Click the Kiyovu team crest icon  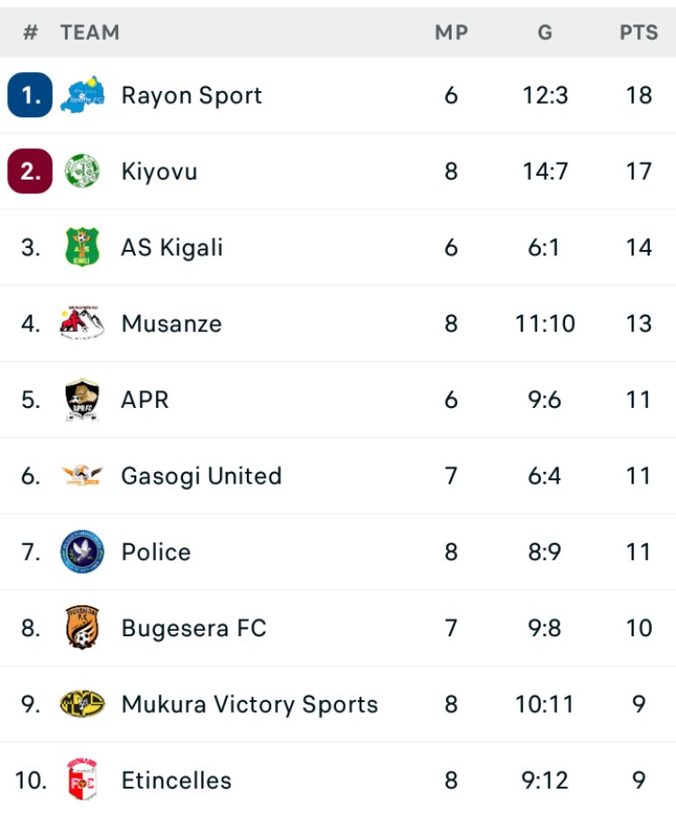82,171
